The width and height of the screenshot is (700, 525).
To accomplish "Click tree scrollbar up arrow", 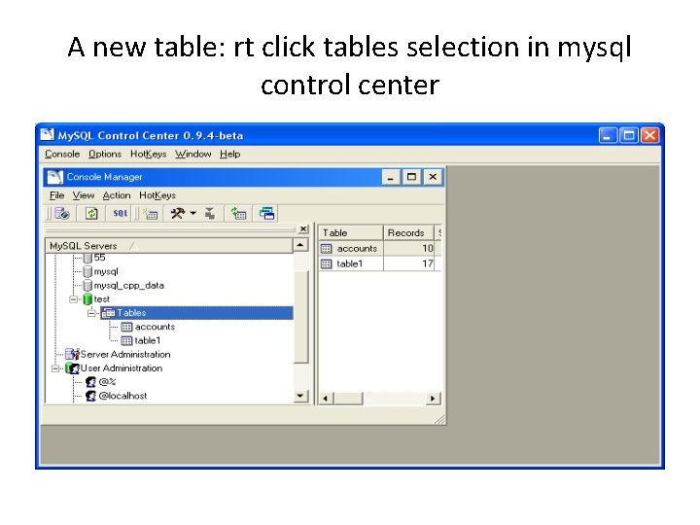I will 300,245.
